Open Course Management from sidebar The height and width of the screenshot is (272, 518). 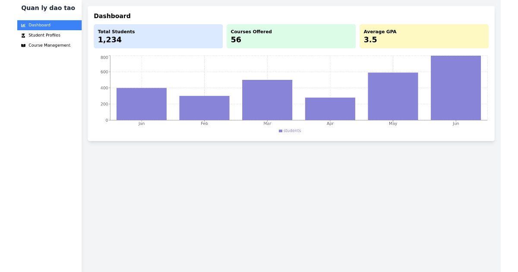48,45
